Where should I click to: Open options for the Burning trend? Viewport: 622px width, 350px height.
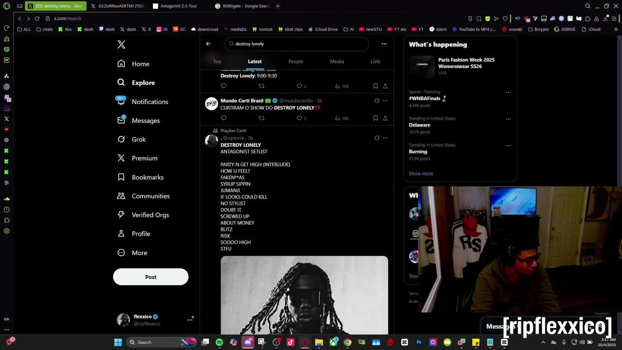[508, 146]
